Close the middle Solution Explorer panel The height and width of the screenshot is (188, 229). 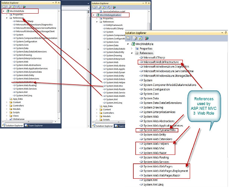click(149, 3)
